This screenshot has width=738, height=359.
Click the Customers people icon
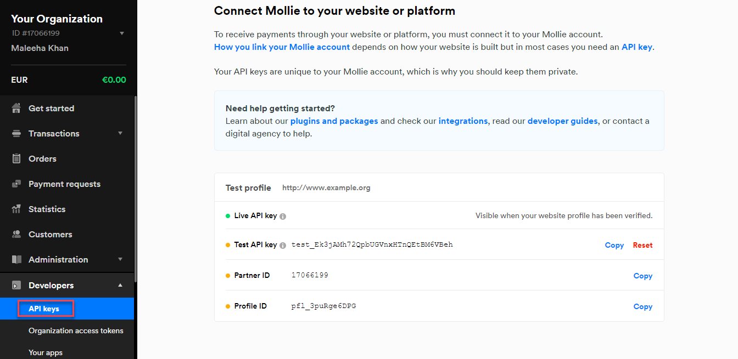tap(16, 234)
